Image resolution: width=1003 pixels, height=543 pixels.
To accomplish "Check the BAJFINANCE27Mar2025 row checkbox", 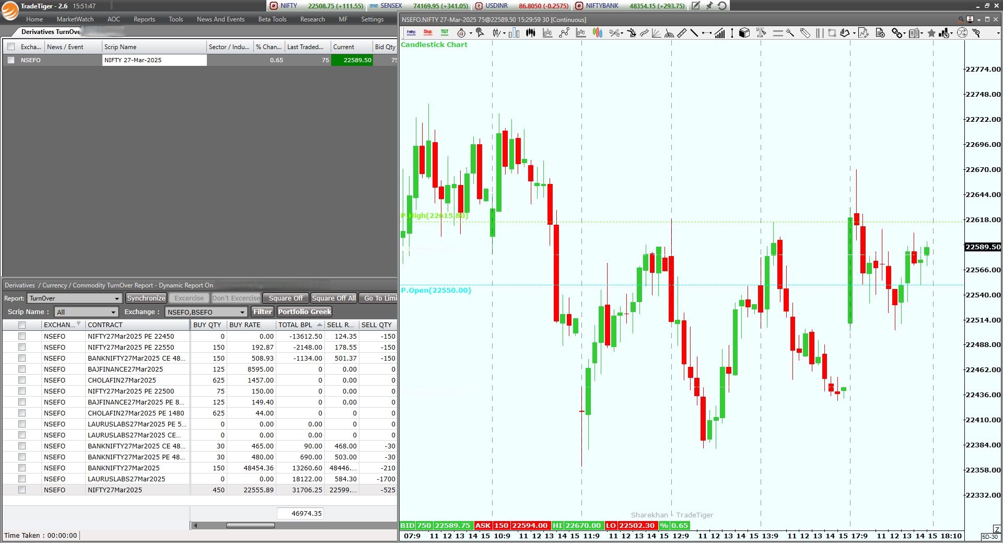I will [x=22, y=369].
